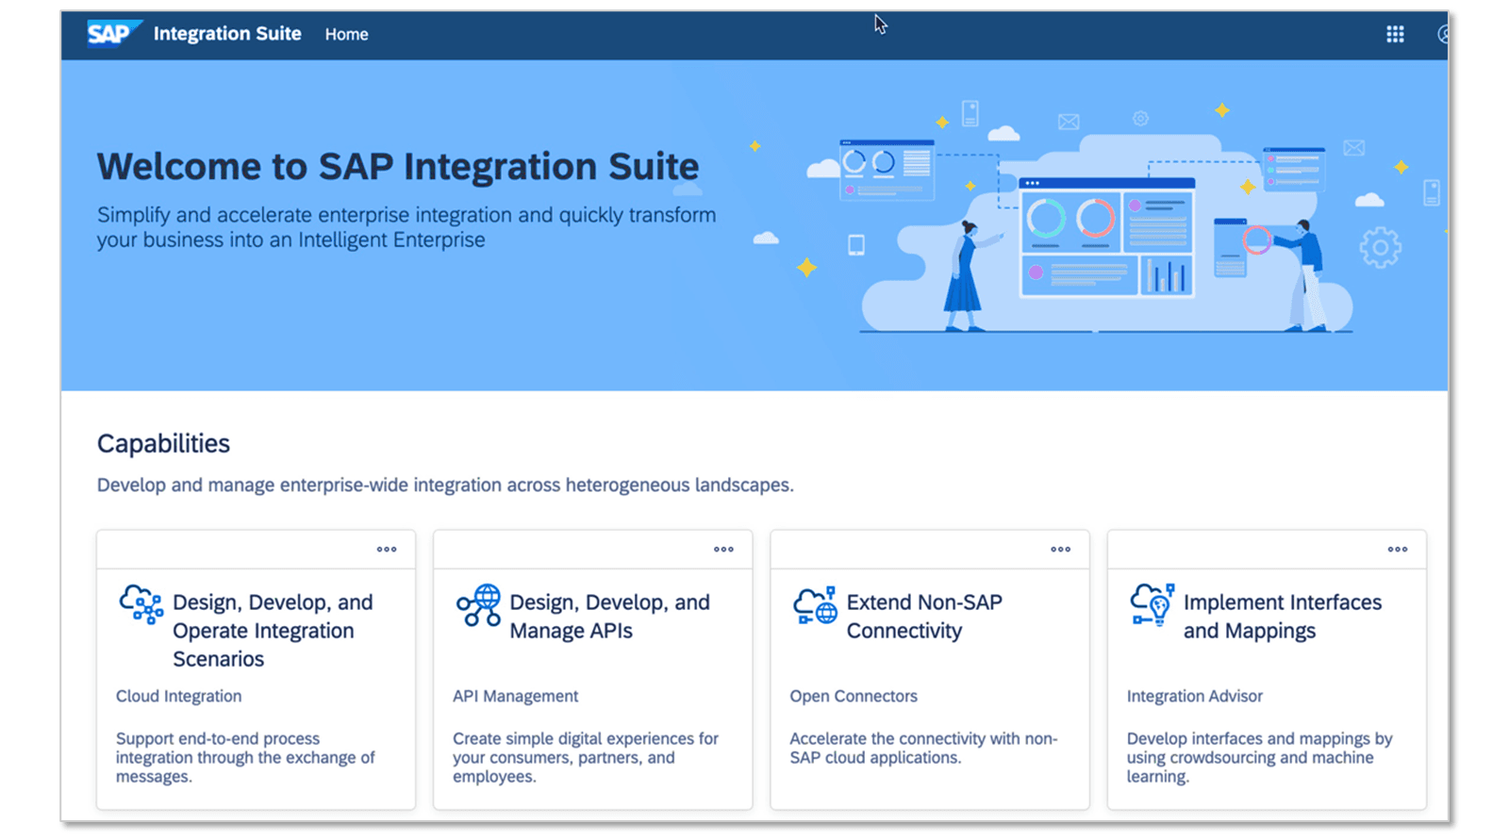1509x840 pixels.
Task: Click the API Management globe network icon
Action: pos(479,605)
